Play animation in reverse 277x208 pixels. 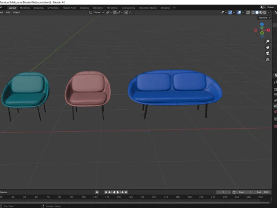pyautogui.click(x=114, y=192)
